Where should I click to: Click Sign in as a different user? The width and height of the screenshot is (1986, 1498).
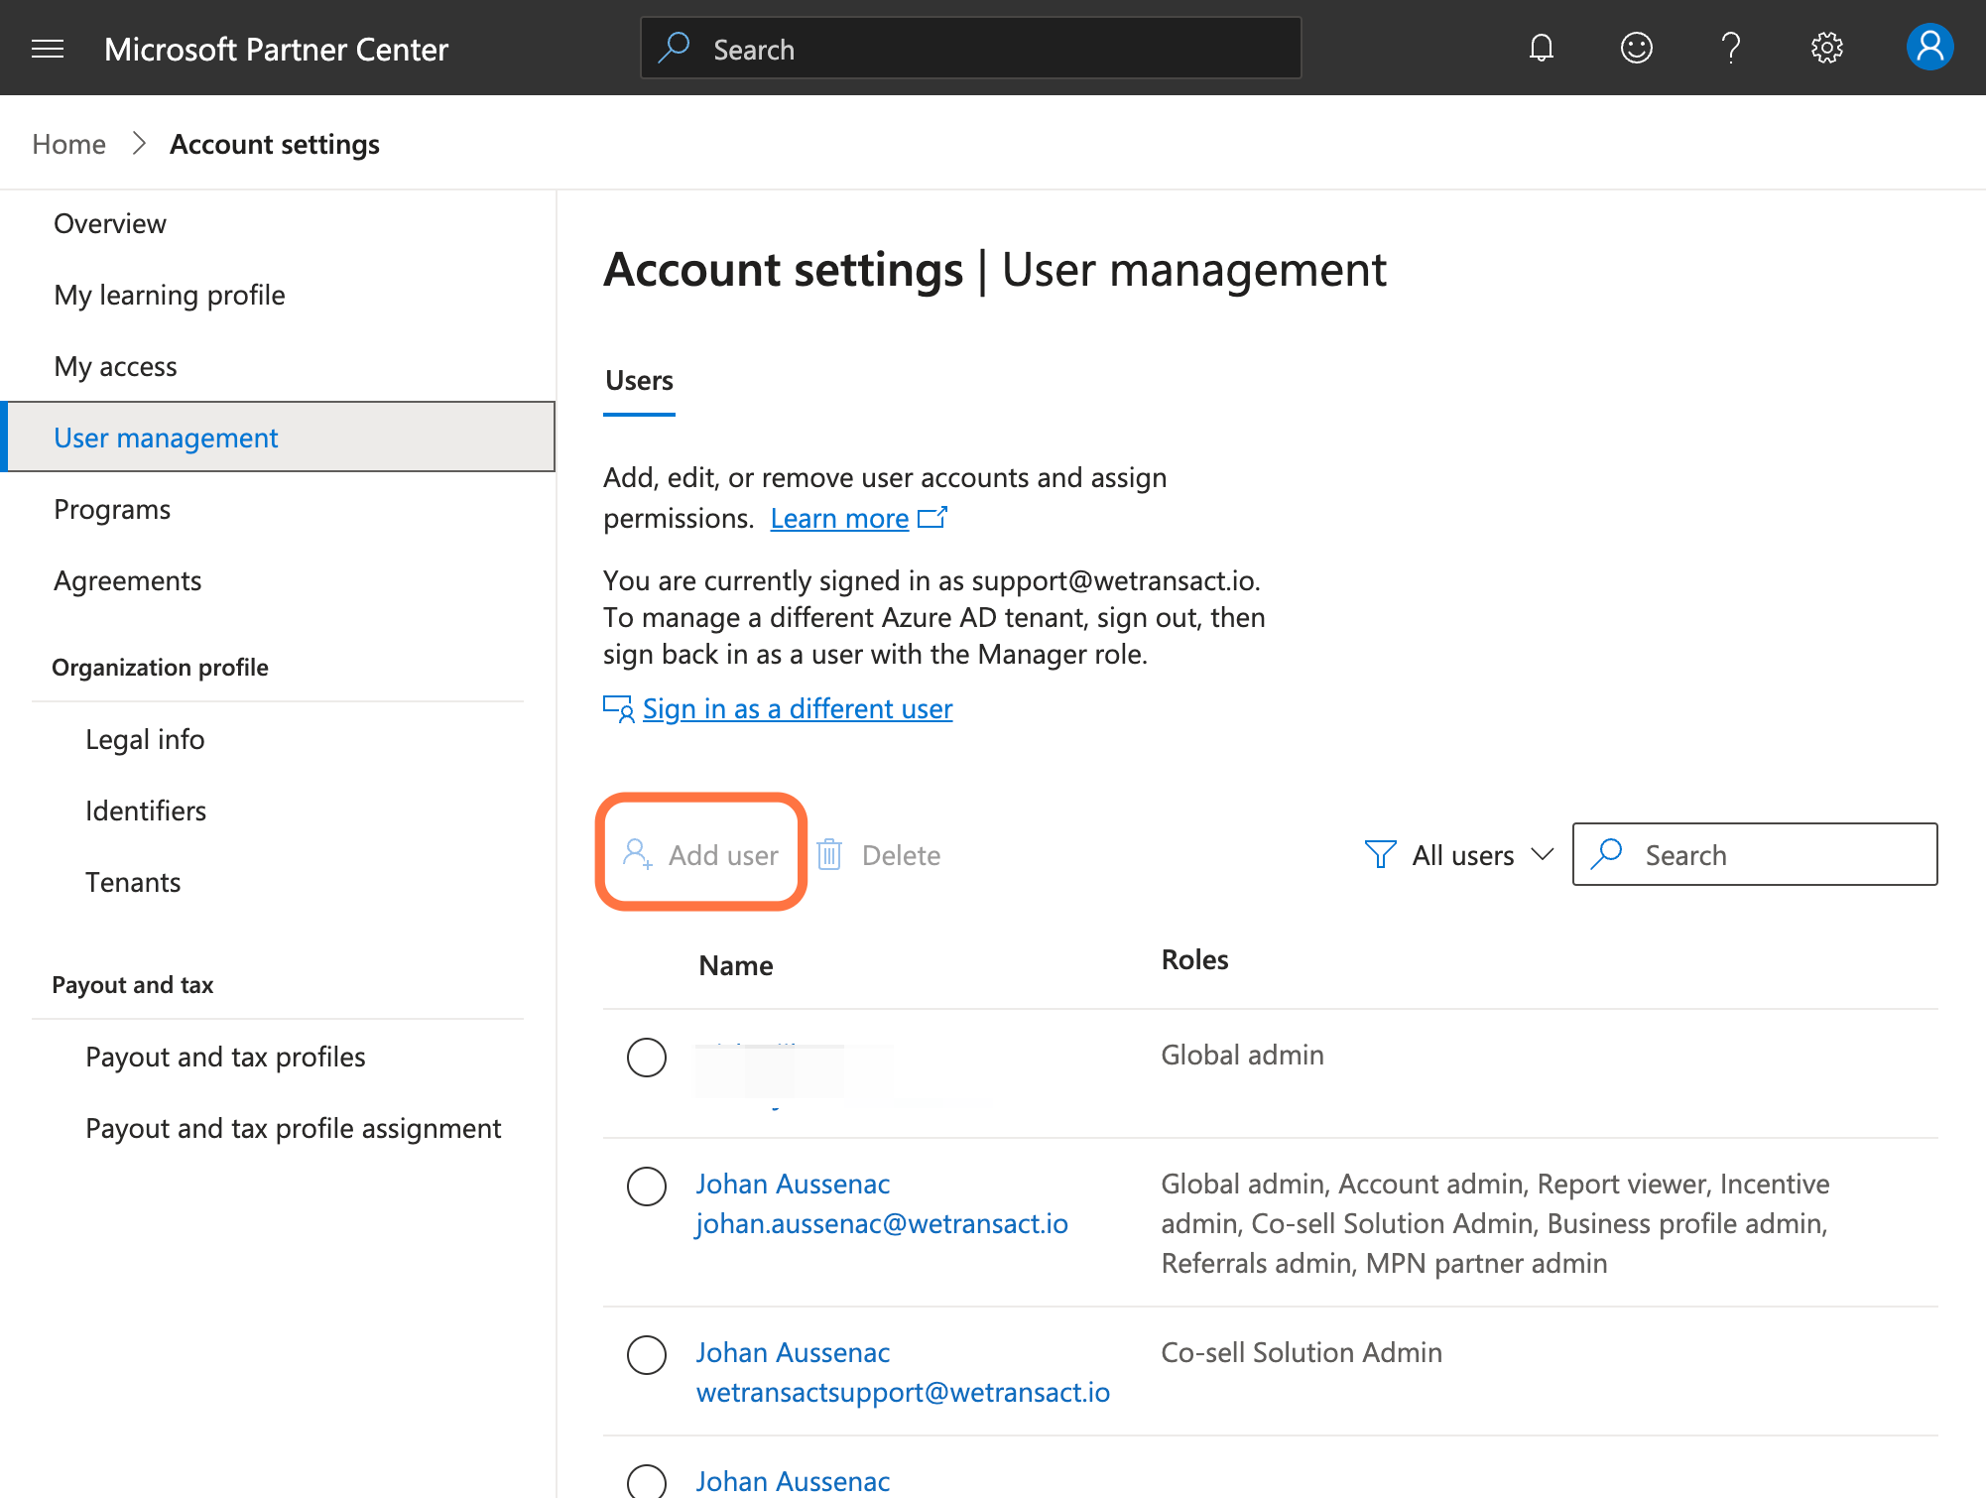[798, 709]
